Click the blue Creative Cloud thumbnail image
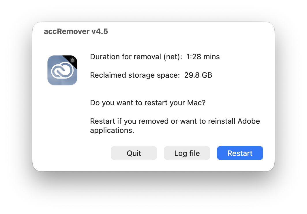 click(x=62, y=70)
